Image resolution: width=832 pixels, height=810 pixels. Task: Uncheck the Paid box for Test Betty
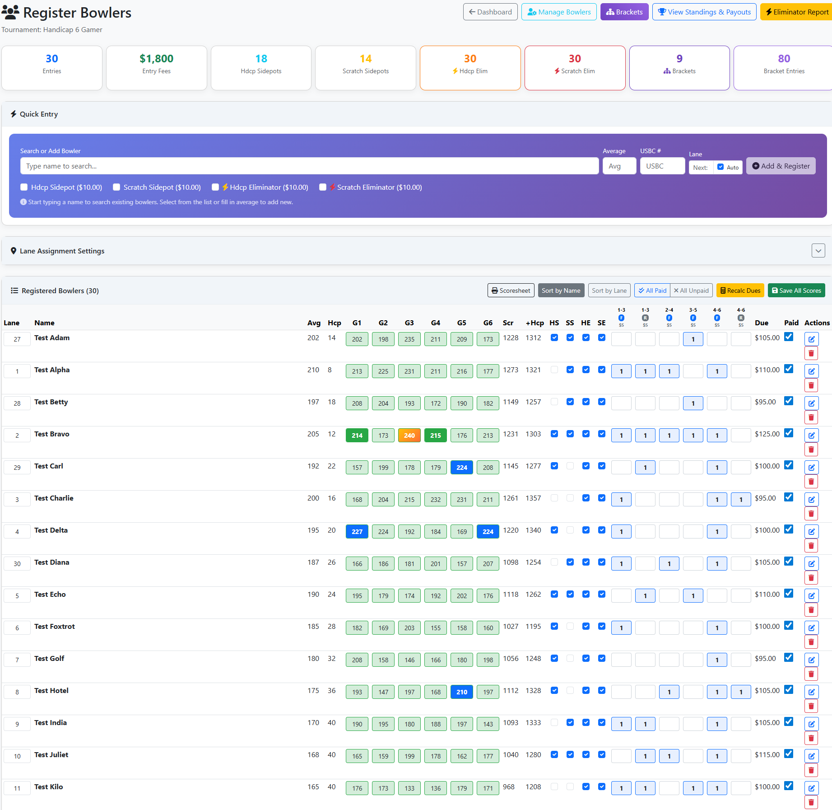(x=789, y=401)
